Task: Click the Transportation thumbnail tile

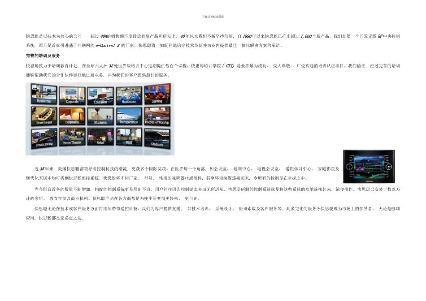Action: coord(129,116)
